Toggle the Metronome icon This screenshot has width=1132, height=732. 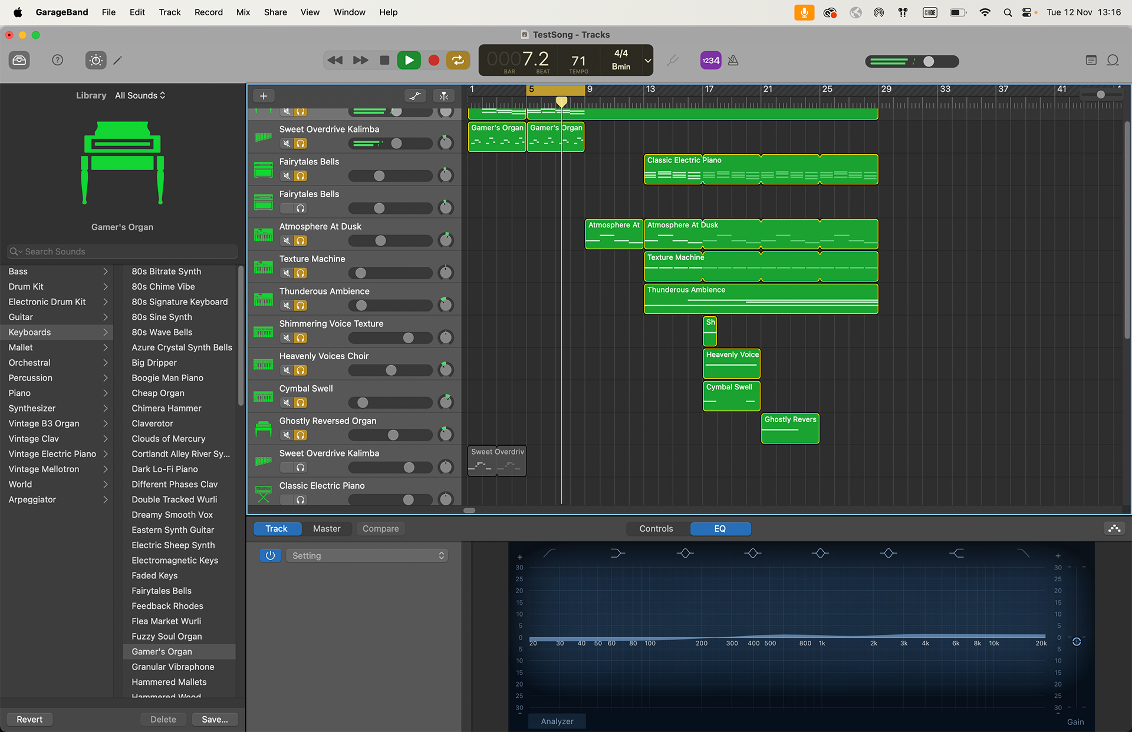point(733,60)
